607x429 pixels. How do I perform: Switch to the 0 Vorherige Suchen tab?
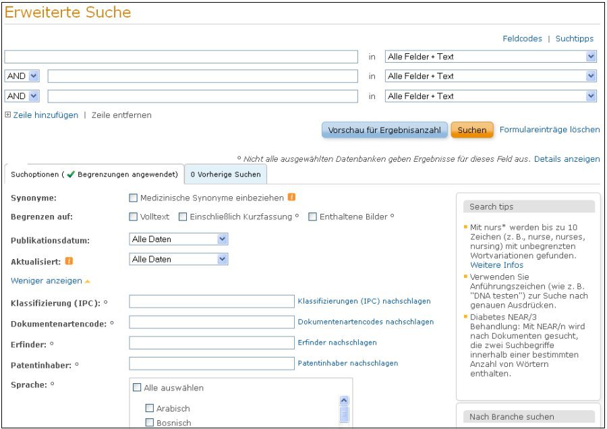[x=225, y=175]
